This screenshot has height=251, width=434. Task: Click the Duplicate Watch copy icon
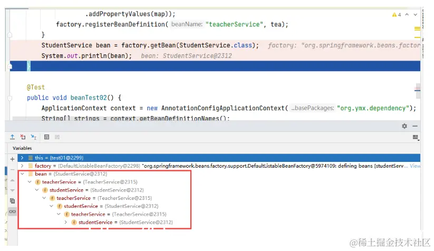pyautogui.click(x=13, y=201)
